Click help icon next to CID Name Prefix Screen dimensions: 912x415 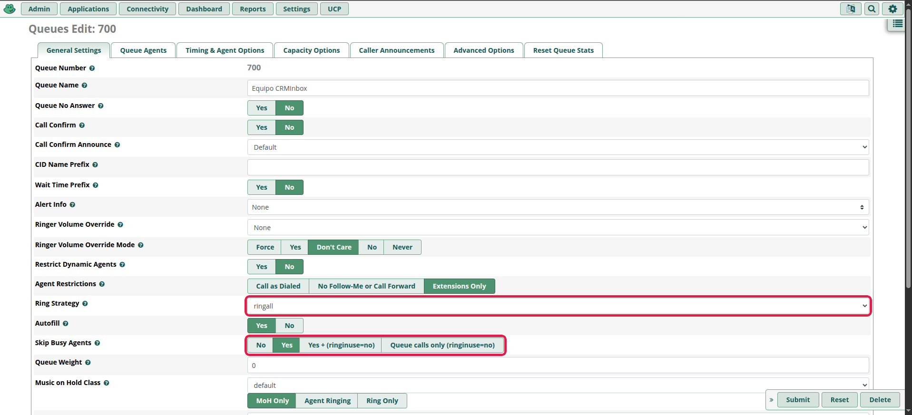(95, 165)
